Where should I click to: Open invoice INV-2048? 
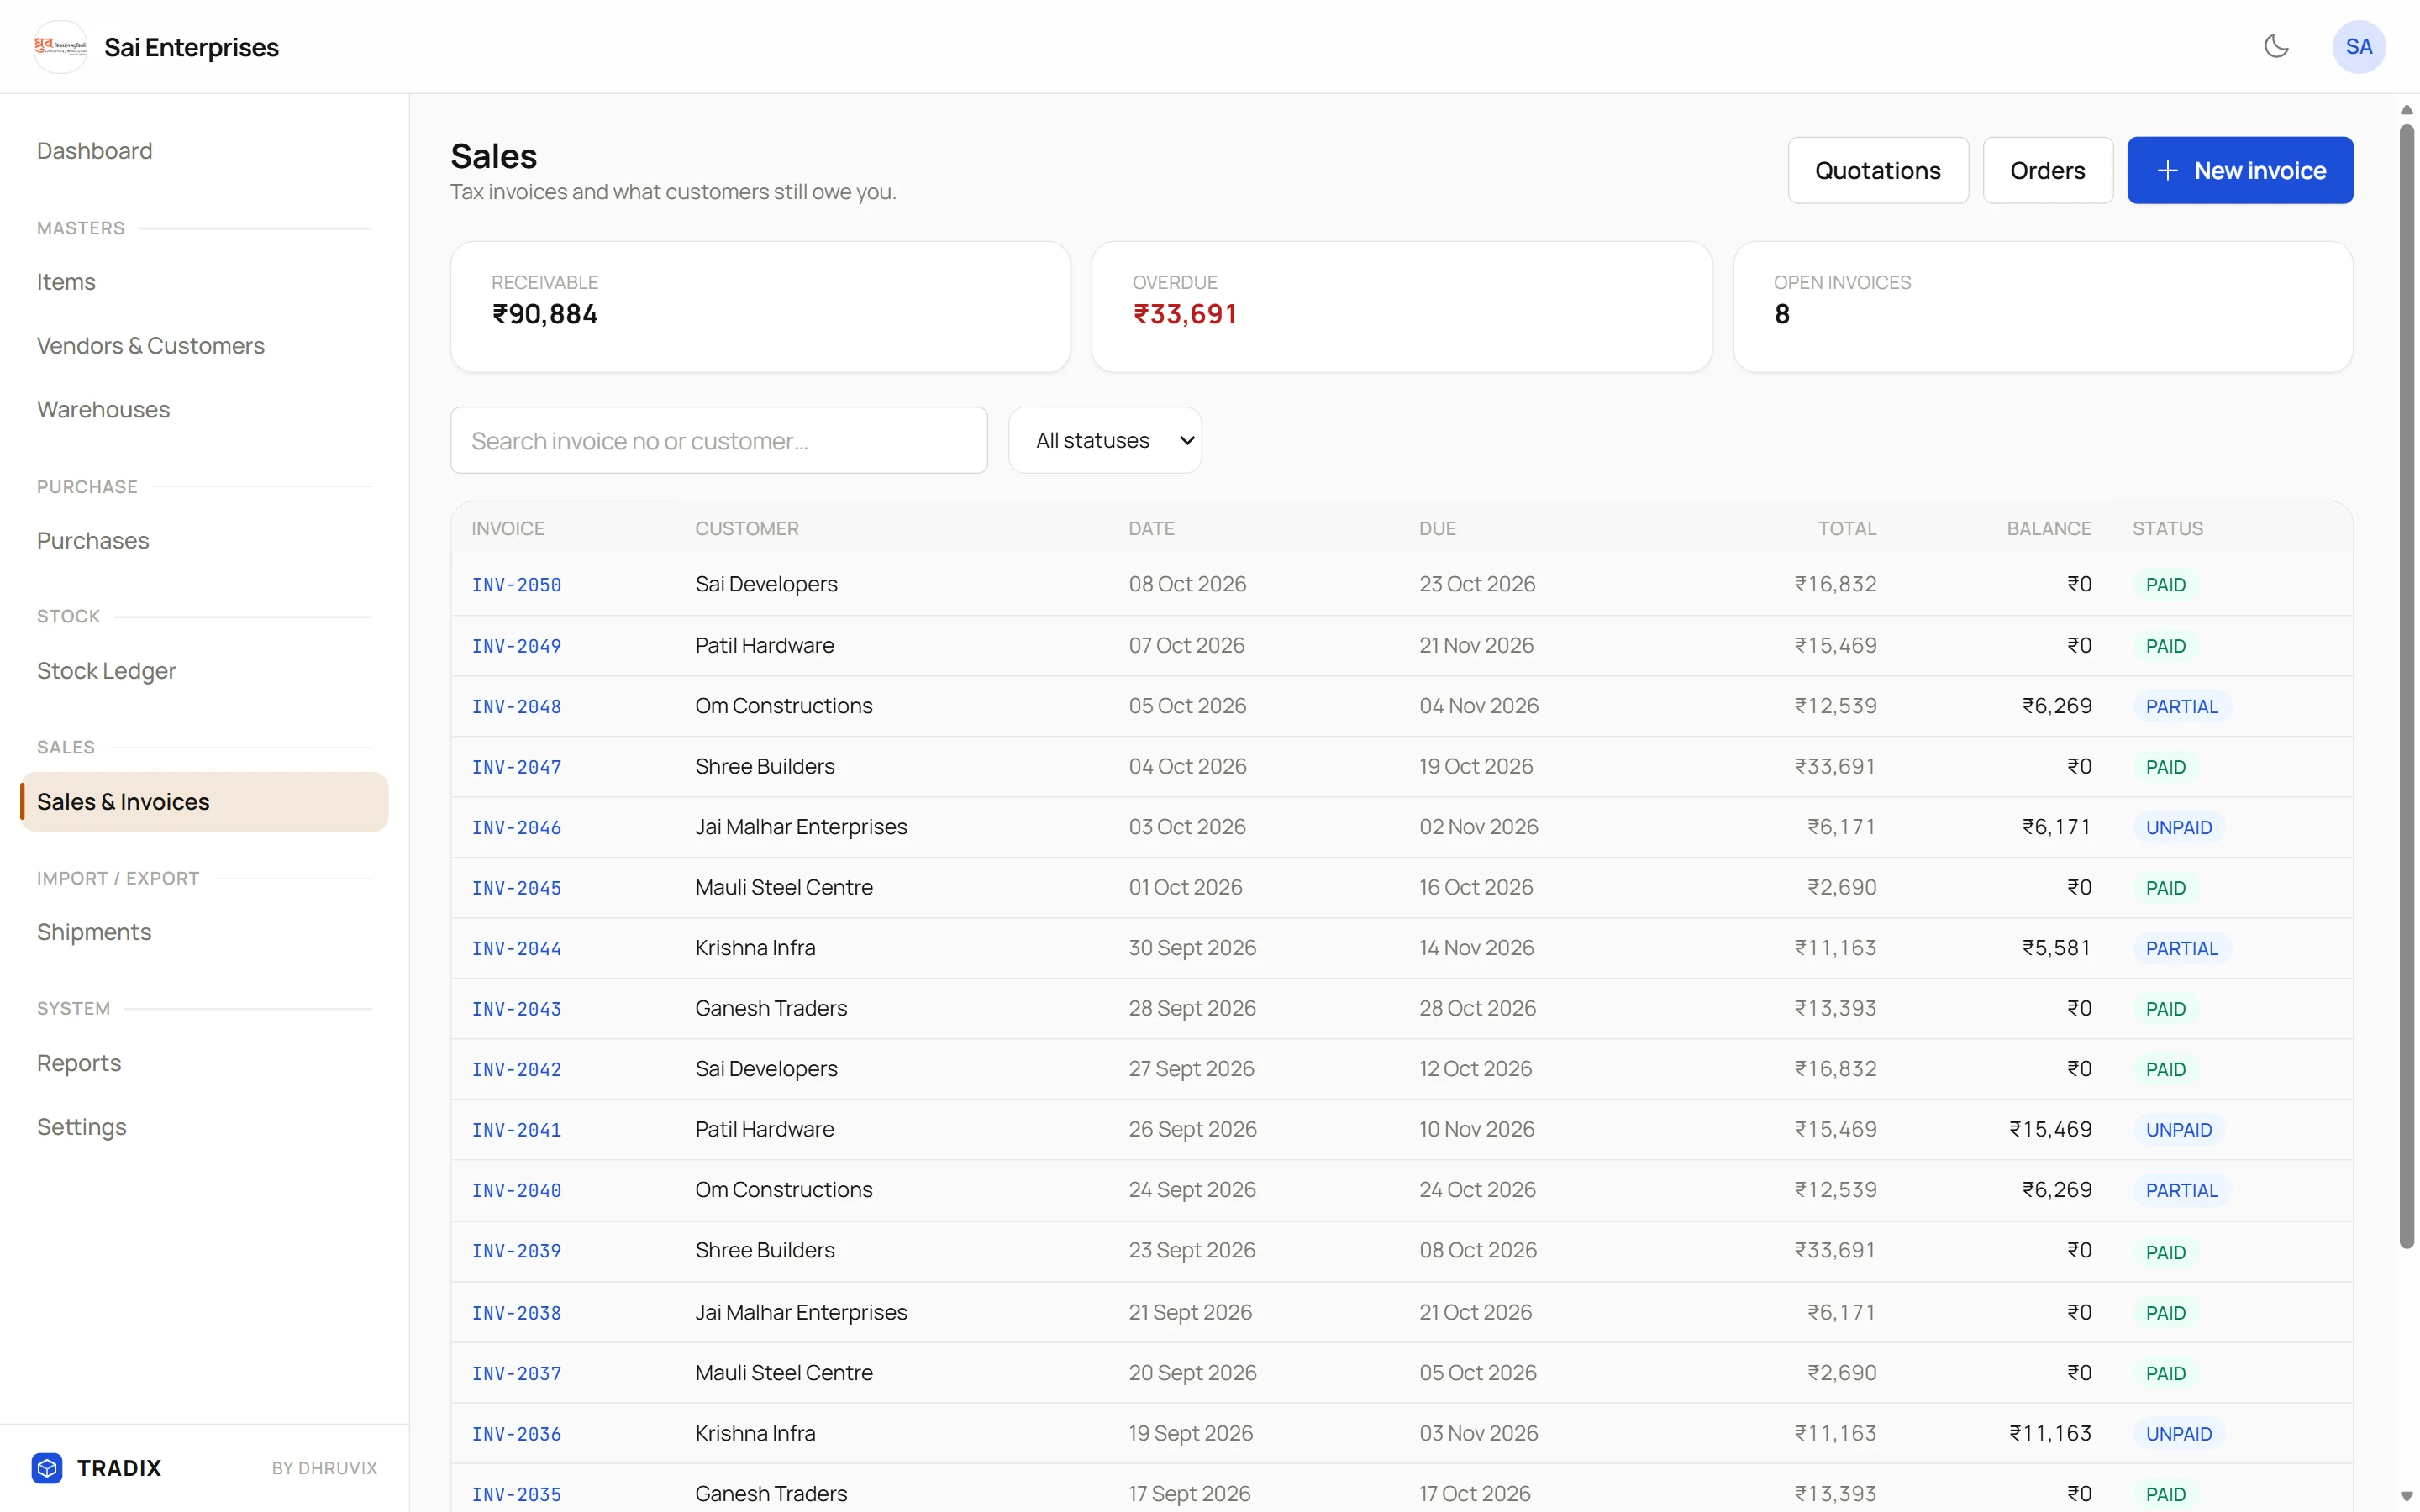pos(516,707)
